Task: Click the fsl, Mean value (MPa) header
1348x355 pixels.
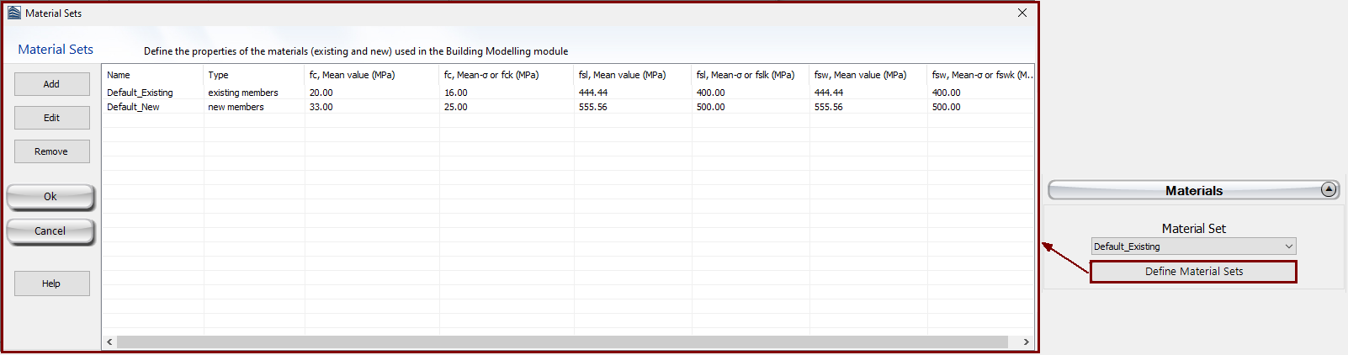Action: (x=622, y=75)
